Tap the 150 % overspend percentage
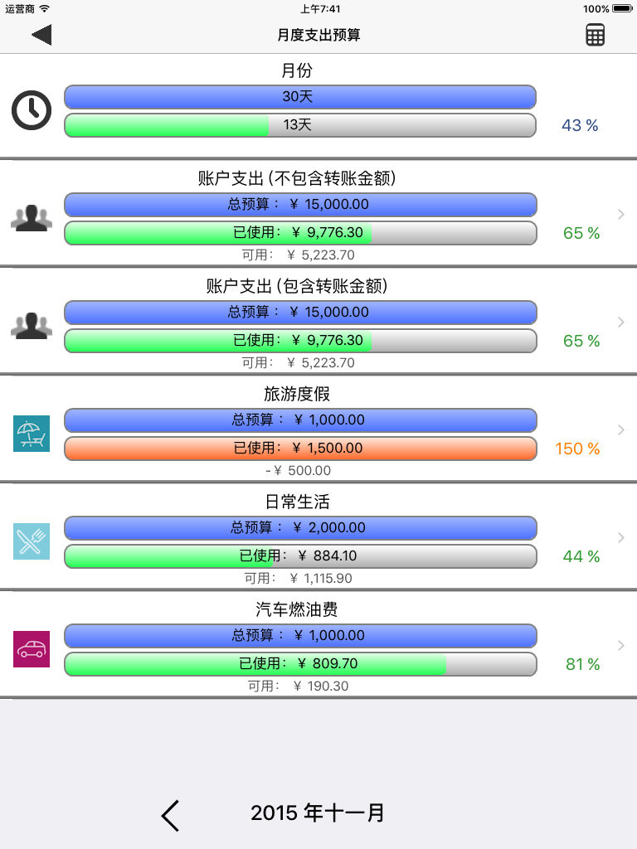 pyautogui.click(x=577, y=449)
